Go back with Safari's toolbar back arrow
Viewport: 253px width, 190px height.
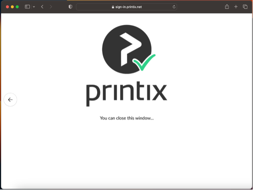click(42, 7)
